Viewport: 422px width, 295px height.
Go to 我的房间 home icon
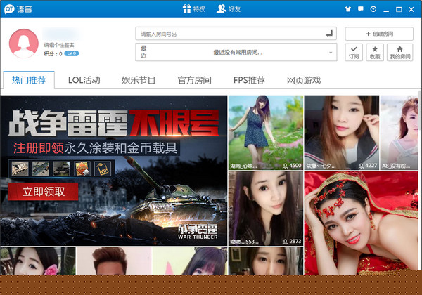(399, 52)
